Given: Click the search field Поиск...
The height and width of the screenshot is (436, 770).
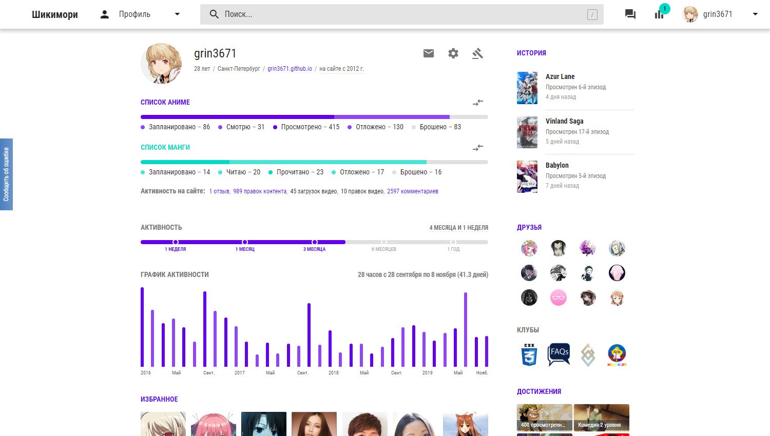Looking at the screenshot, I should click(x=401, y=14).
